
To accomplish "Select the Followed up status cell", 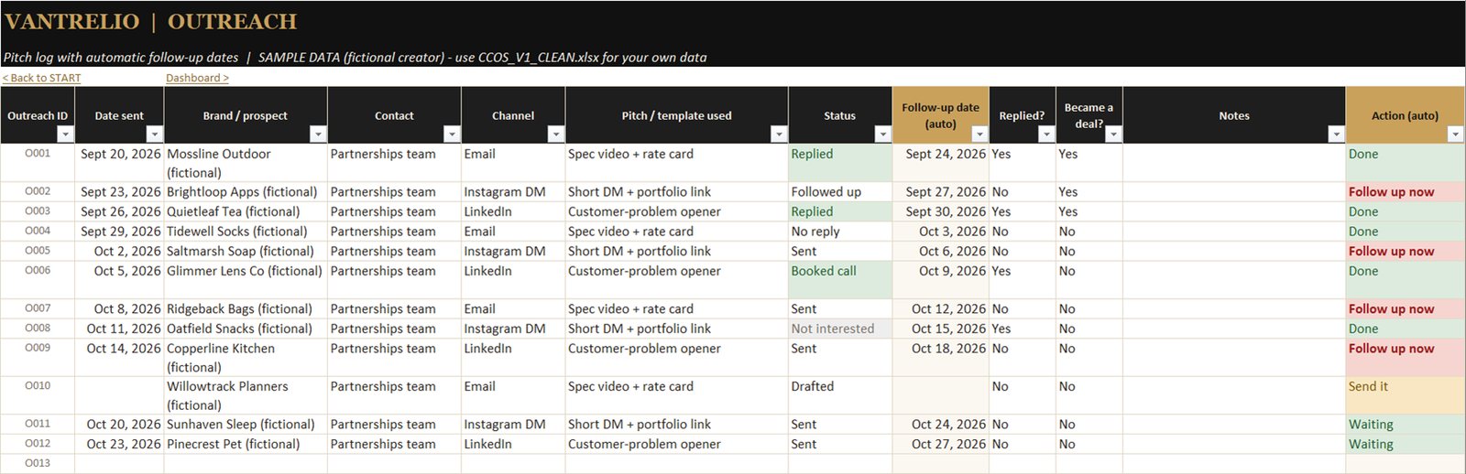I will point(839,192).
